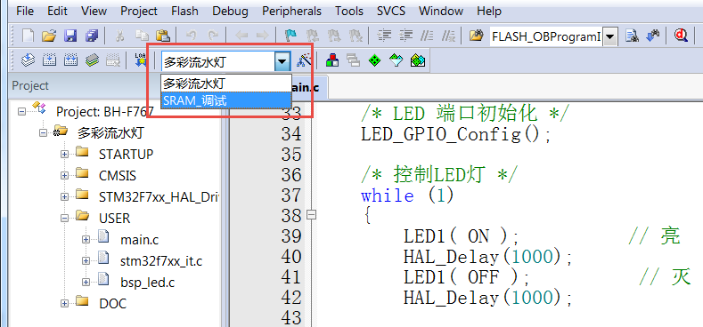Open the Peripherals menu
The width and height of the screenshot is (703, 327).
pyautogui.click(x=292, y=11)
